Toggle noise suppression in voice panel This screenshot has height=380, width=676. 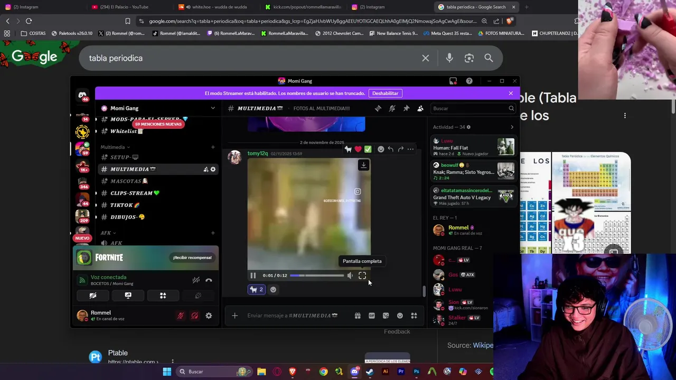tap(196, 280)
